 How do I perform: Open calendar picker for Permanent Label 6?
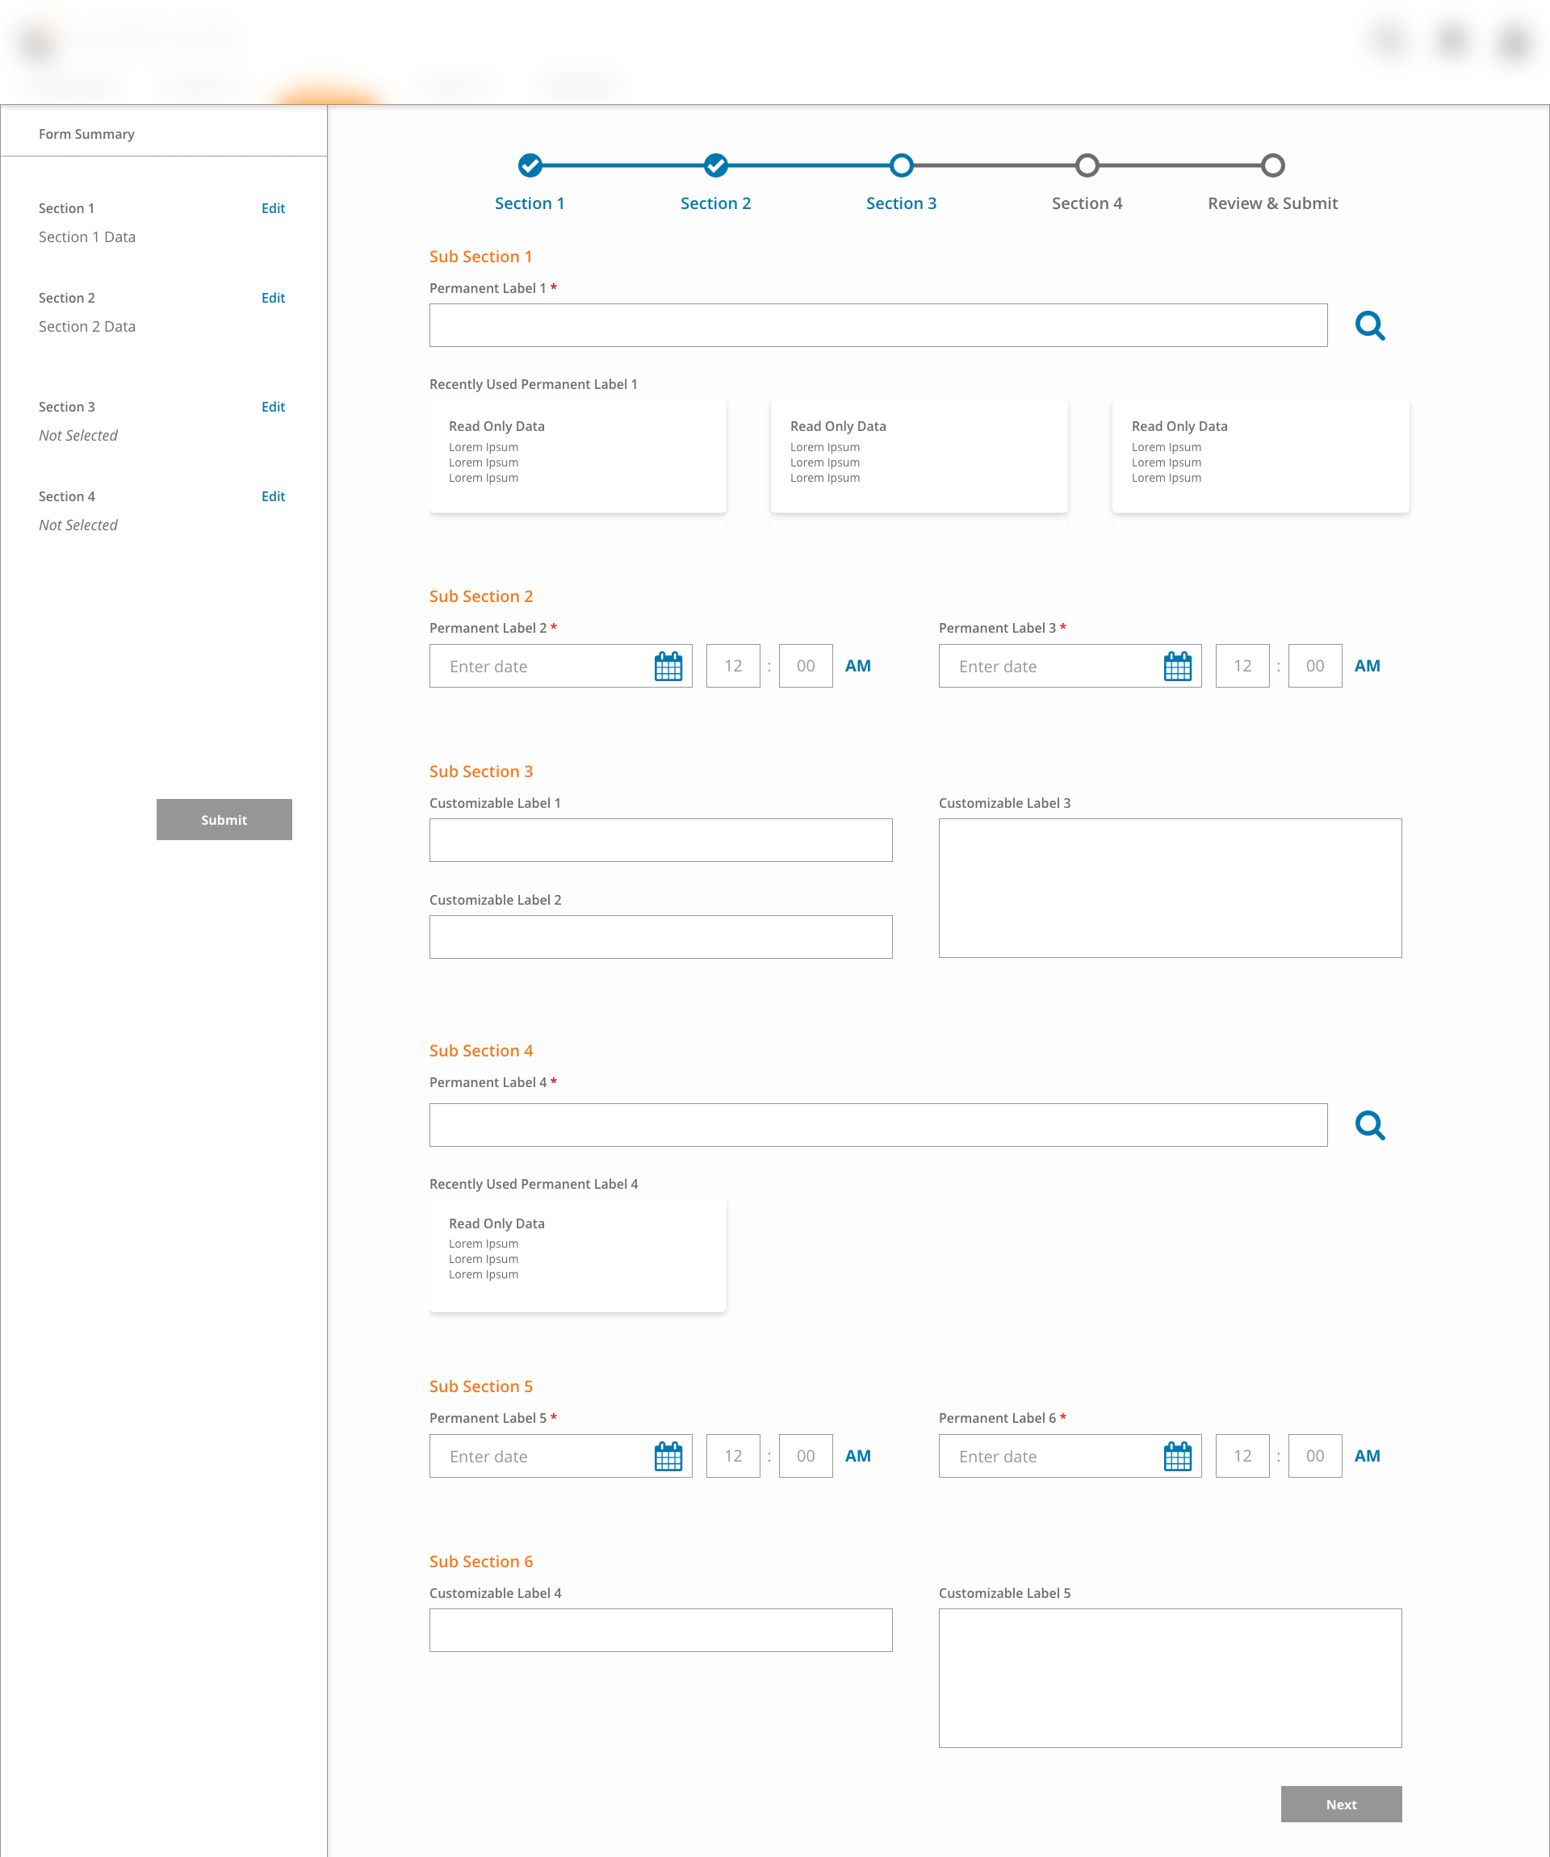tap(1178, 1457)
